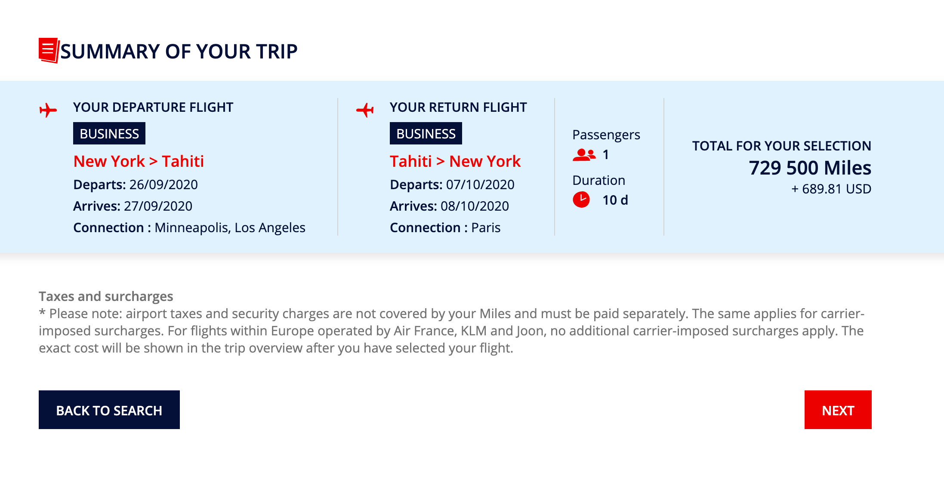The width and height of the screenshot is (944, 497).
Task: Click the Paris connection text
Action: pyautogui.click(x=486, y=228)
